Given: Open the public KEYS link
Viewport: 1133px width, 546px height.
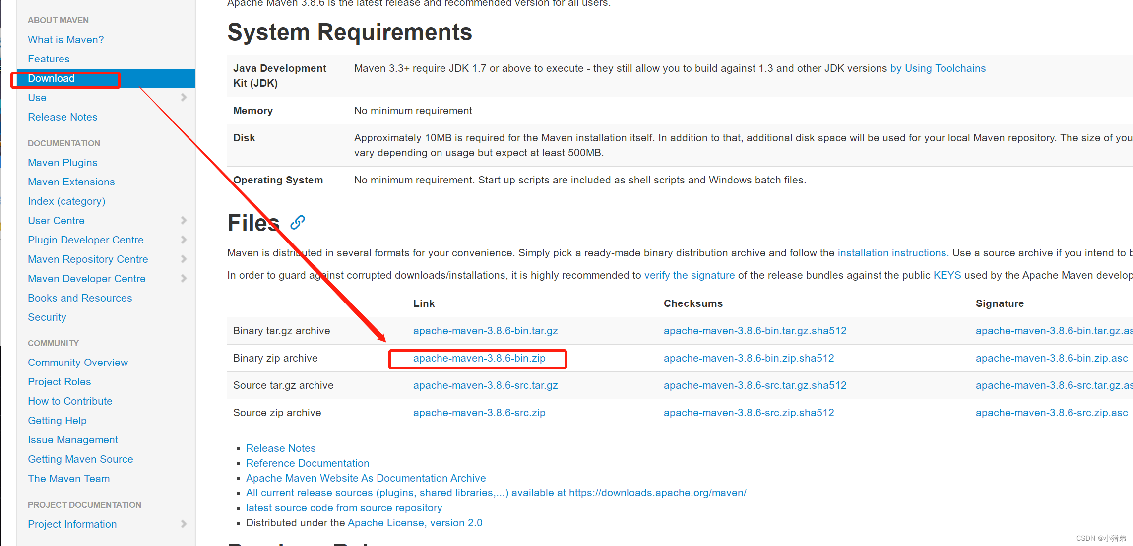Looking at the screenshot, I should click(x=947, y=275).
